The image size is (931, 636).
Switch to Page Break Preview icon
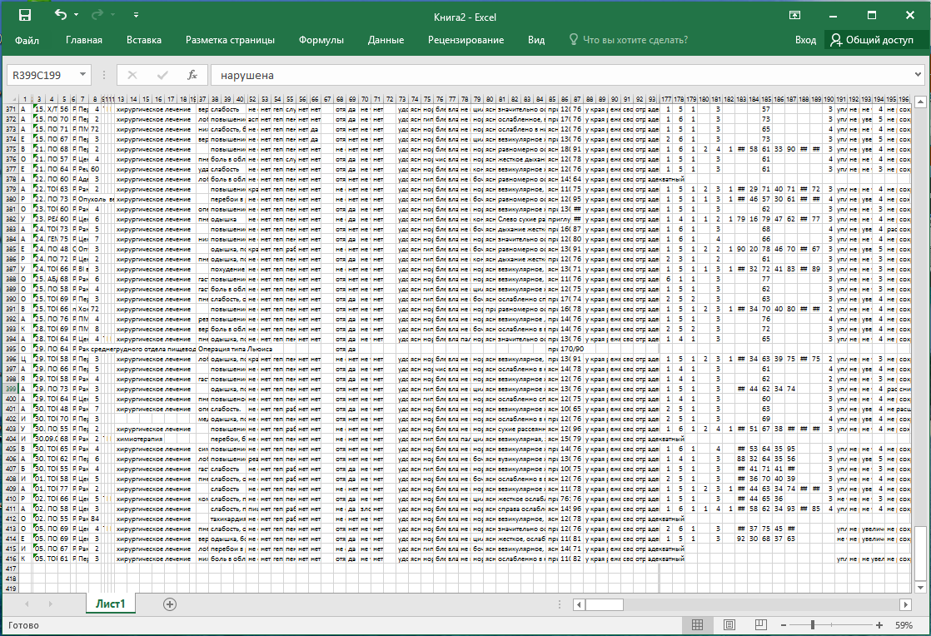759,624
